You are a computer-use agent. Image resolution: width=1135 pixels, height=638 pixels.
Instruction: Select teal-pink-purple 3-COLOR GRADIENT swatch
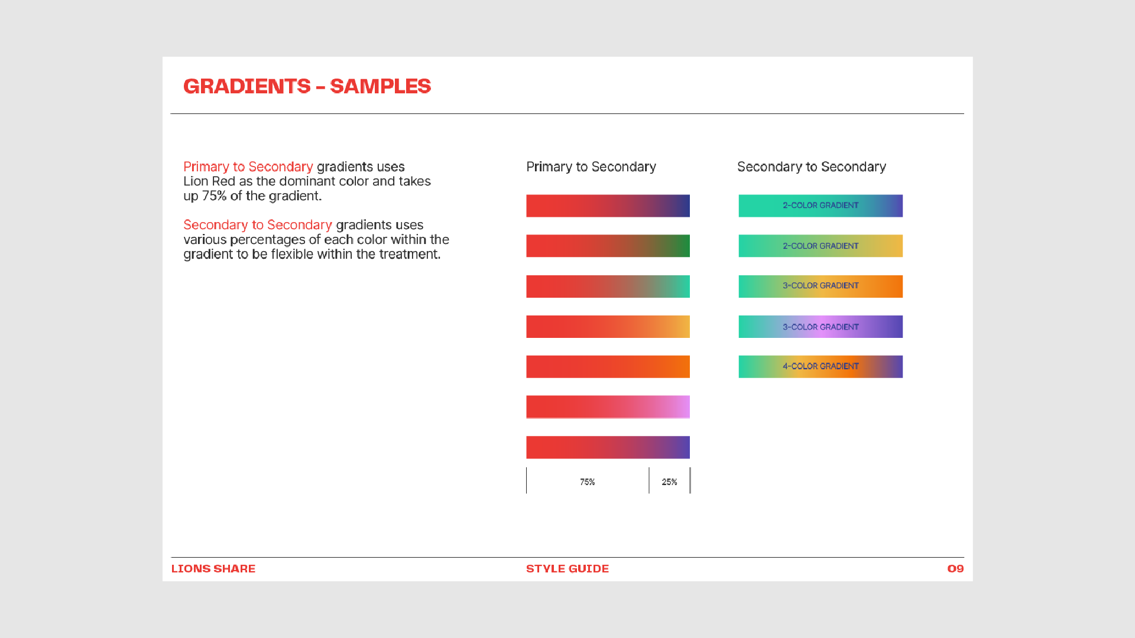click(x=821, y=327)
